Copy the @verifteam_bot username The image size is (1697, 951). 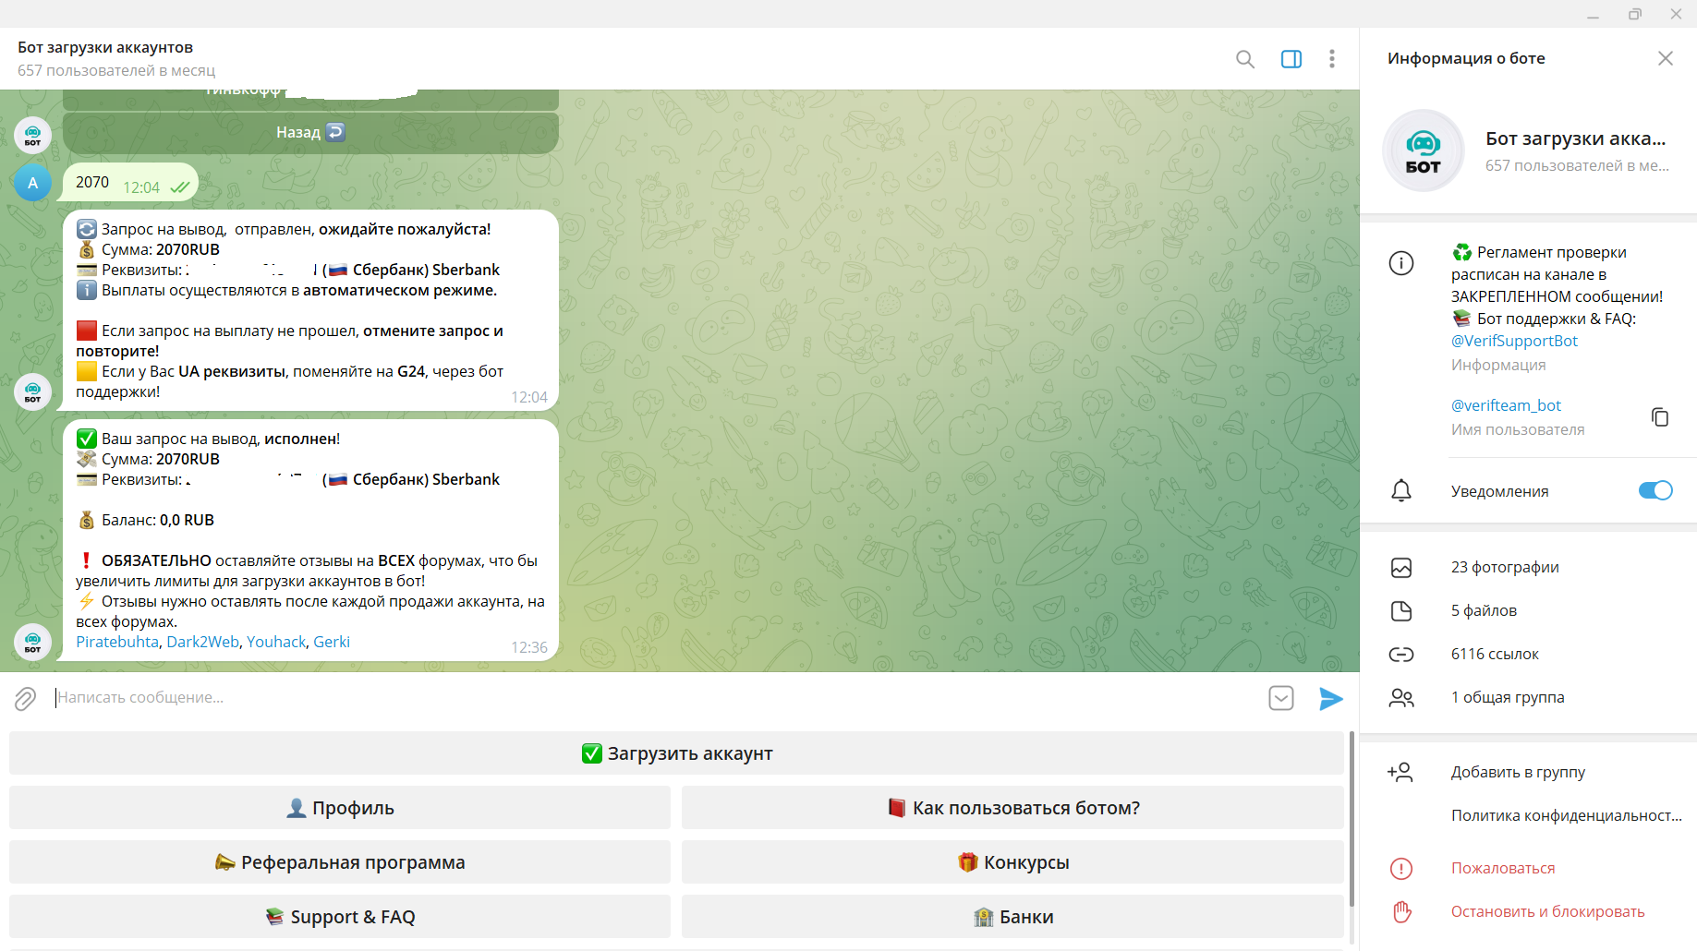(1659, 416)
